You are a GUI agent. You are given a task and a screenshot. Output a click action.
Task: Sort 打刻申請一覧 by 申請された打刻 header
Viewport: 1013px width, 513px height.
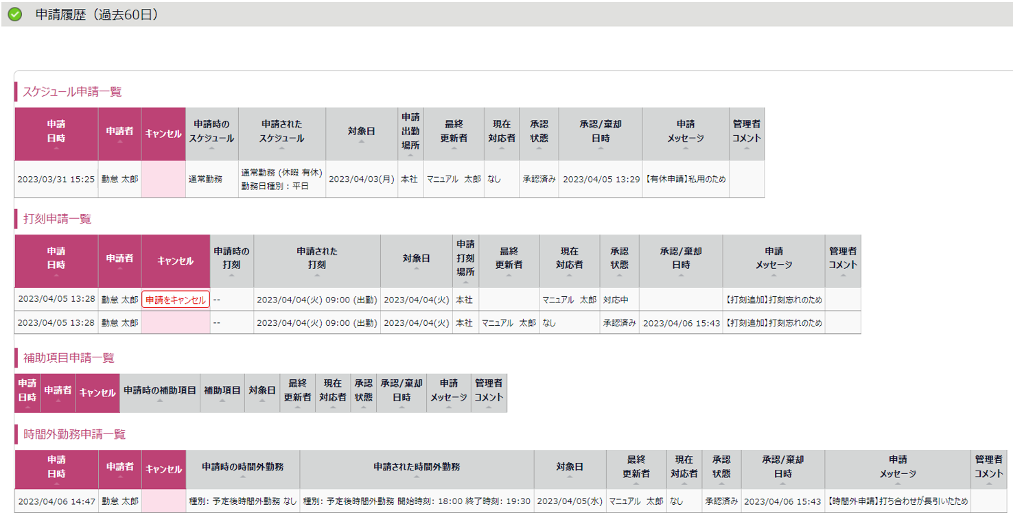pyautogui.click(x=317, y=261)
